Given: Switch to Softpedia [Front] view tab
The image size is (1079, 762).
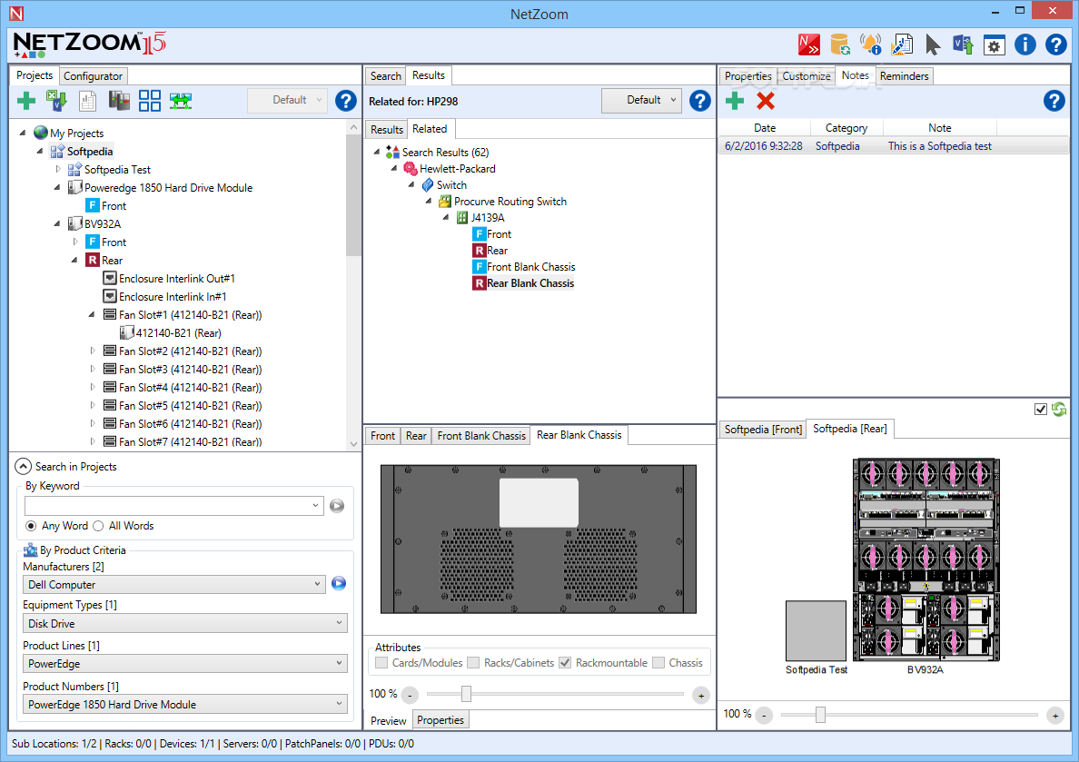Looking at the screenshot, I should (x=762, y=430).
